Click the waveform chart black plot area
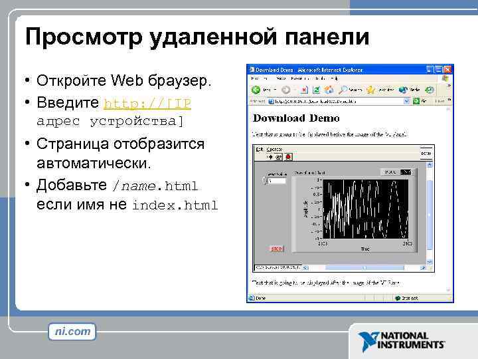 [x=366, y=209]
